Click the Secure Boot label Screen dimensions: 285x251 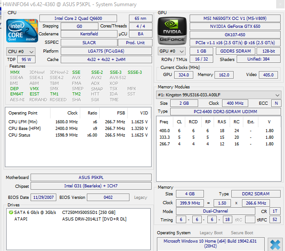click(242, 233)
